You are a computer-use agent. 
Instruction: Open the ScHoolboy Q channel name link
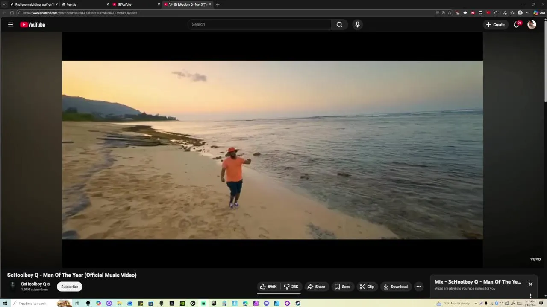(33, 284)
